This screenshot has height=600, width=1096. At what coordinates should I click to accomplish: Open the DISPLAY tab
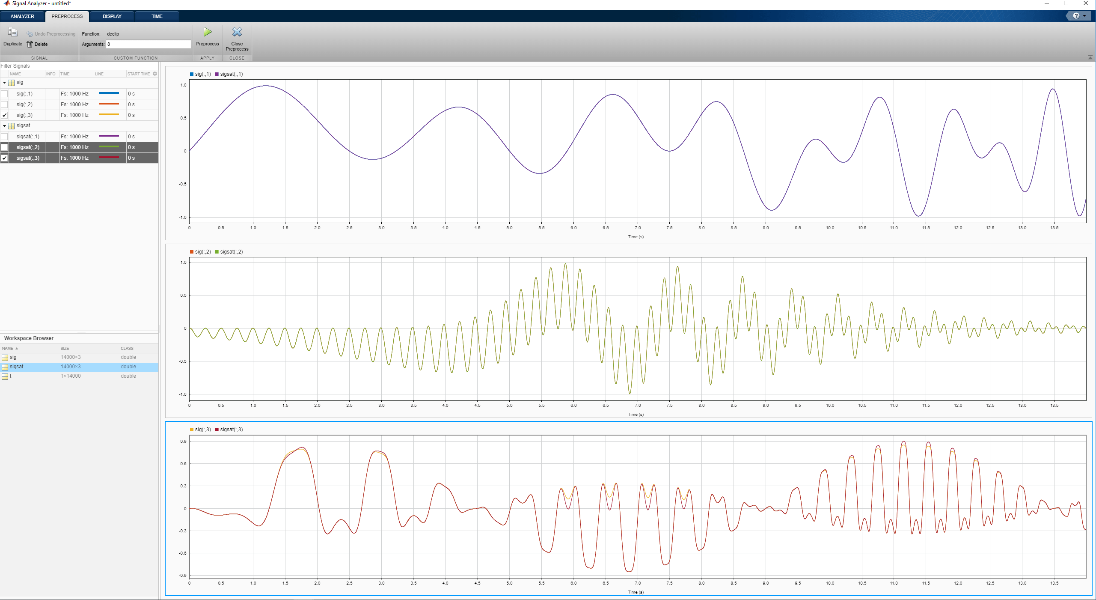[112, 16]
